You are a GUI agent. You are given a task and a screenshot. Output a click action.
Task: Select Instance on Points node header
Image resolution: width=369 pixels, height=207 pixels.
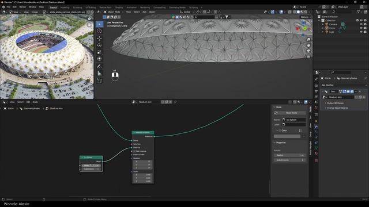[143, 132]
